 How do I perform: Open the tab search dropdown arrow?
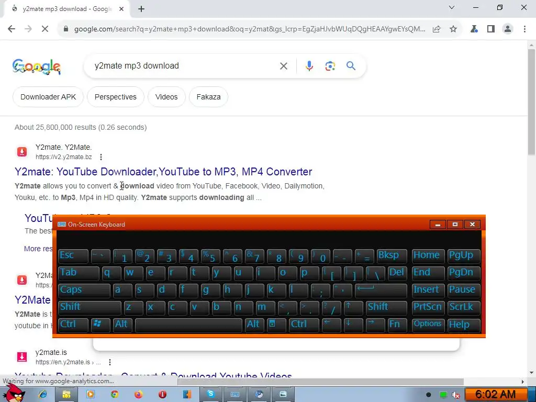(x=452, y=7)
